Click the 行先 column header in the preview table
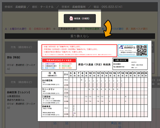This screenshot has height=128, width=160. [x=52, y=74]
